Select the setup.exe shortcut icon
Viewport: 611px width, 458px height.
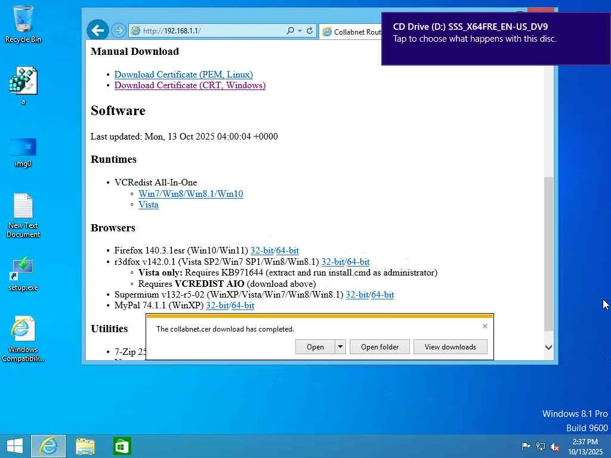pos(23,273)
